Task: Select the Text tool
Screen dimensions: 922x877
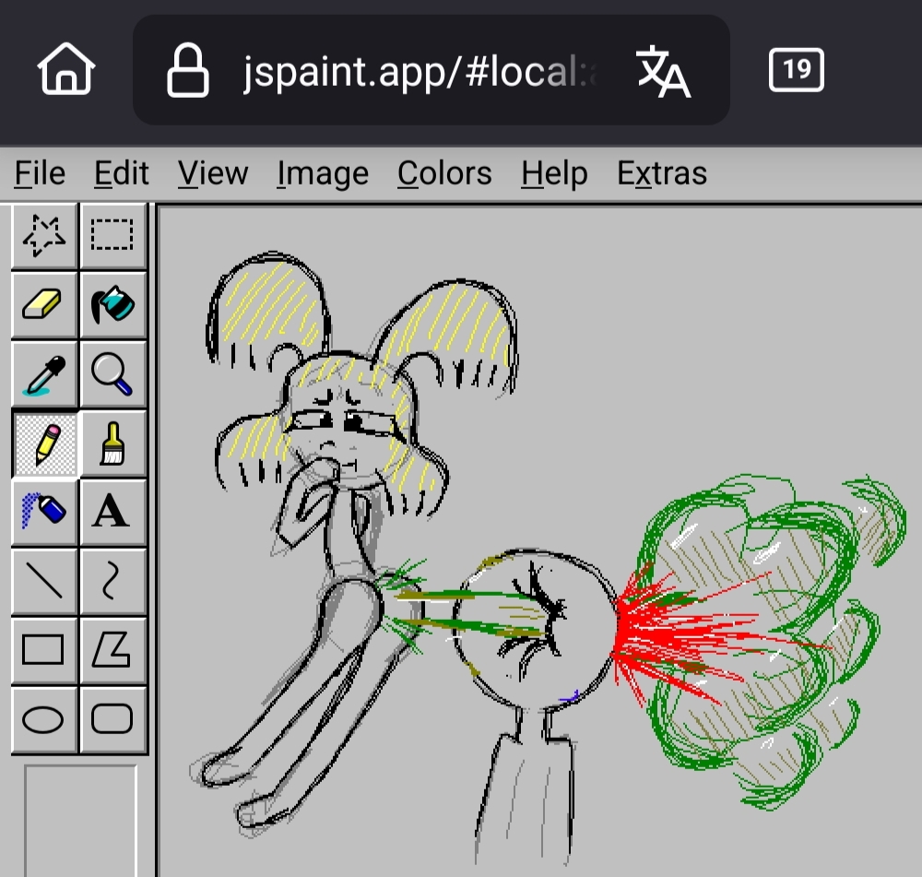Action: pyautogui.click(x=112, y=511)
